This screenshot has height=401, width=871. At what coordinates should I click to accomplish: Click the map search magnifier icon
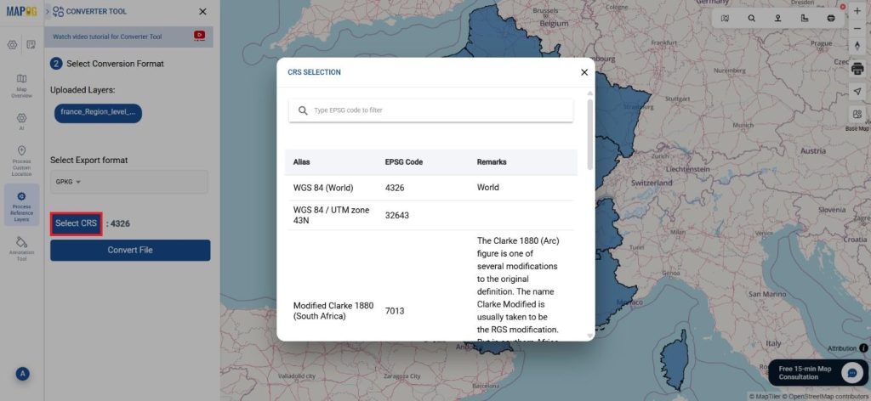[x=752, y=18]
